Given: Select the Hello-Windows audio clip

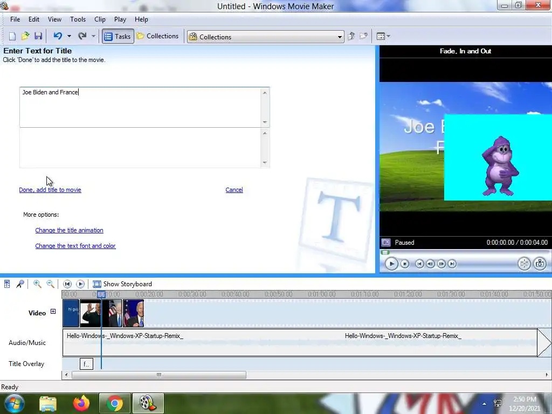Looking at the screenshot, I should tap(300, 342).
